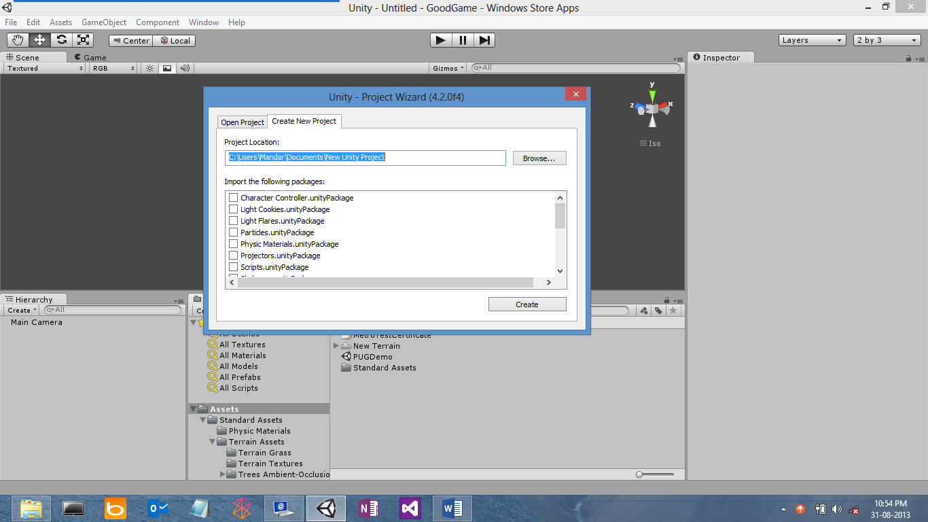928x522 pixels.
Task: Open the Layers dropdown
Action: click(813, 40)
